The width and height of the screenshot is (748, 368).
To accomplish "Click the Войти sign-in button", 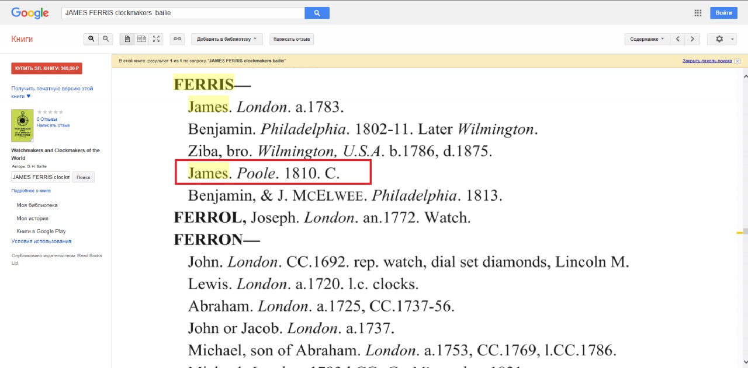I will tap(723, 13).
